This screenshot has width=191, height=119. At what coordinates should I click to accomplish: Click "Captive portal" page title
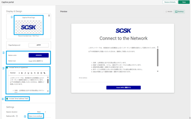(x=8, y=2)
